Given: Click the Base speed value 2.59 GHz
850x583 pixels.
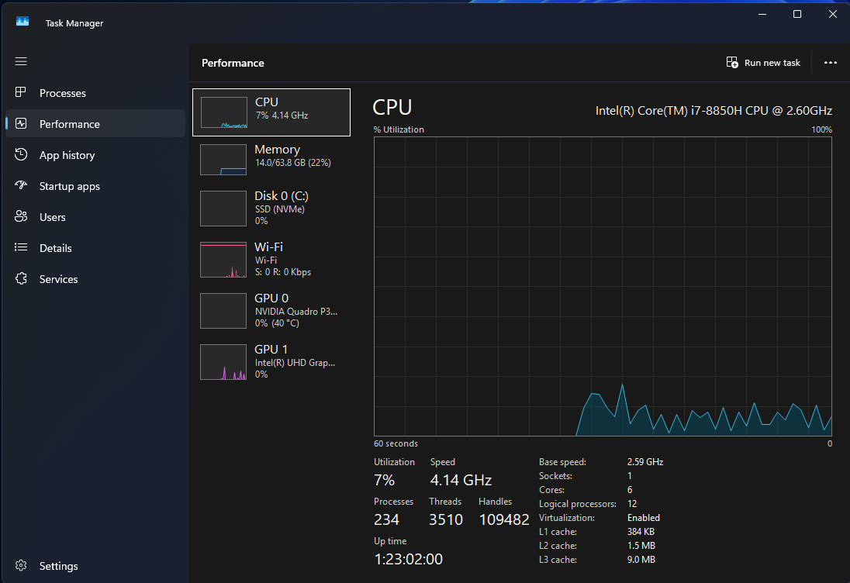Looking at the screenshot, I should 645,462.
